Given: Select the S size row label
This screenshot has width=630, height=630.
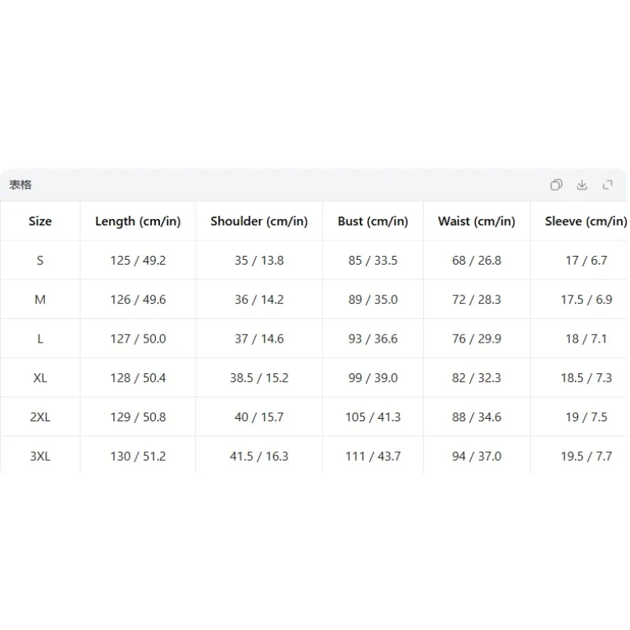Looking at the screenshot, I should pos(40,261).
